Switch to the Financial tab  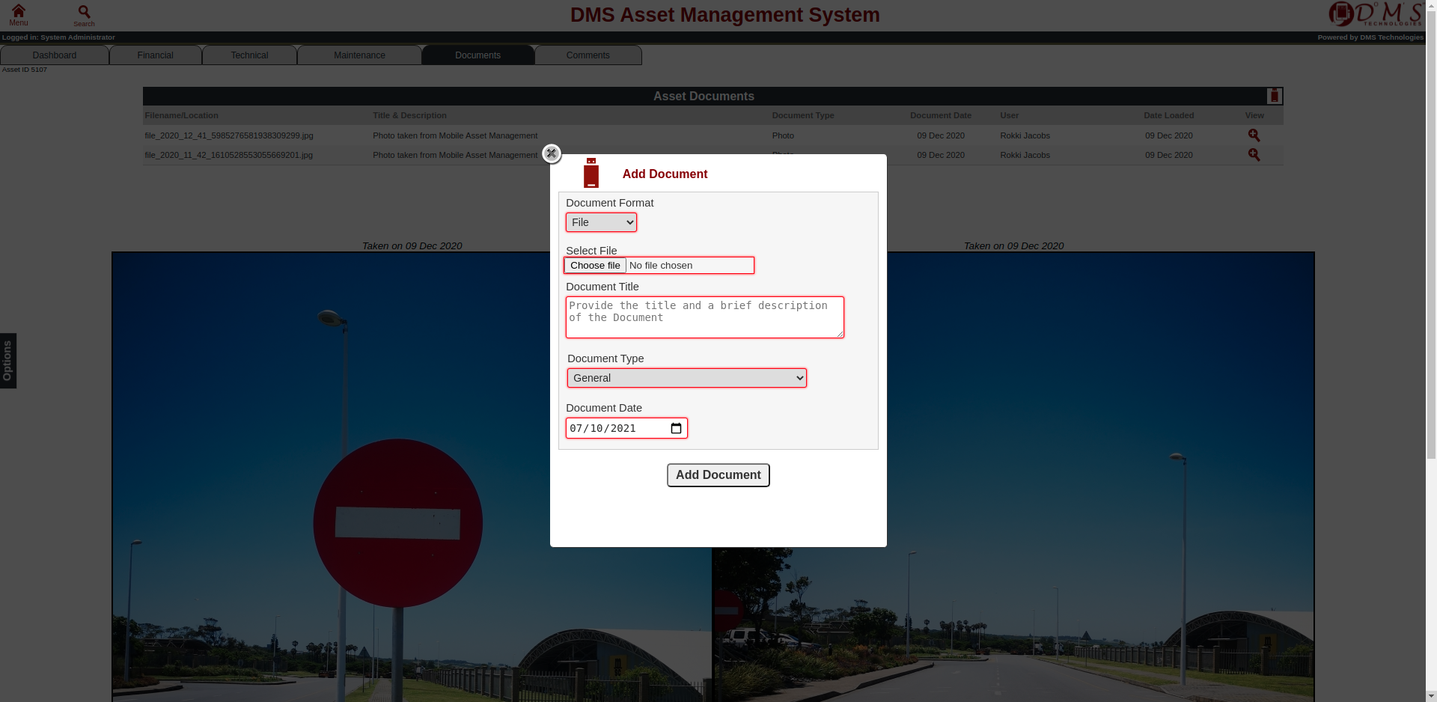click(155, 55)
